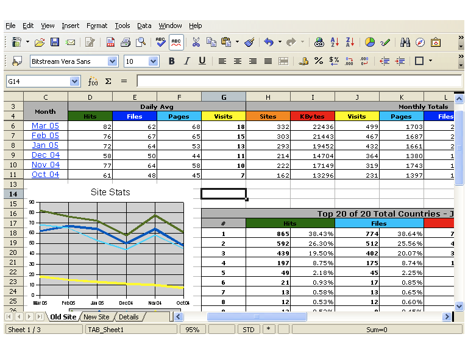Open the Insert Chart tool

[x=370, y=43]
